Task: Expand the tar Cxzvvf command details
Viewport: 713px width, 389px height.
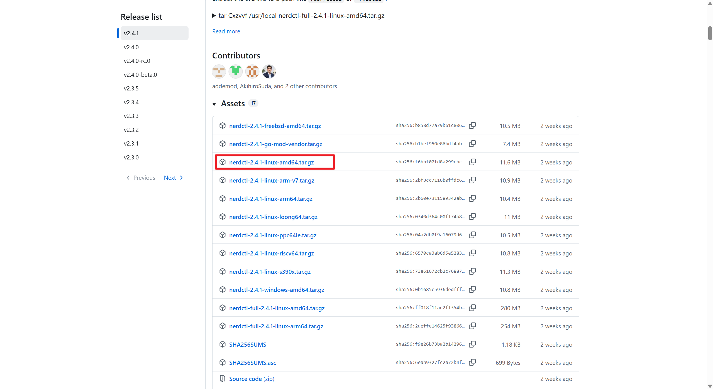Action: click(214, 16)
